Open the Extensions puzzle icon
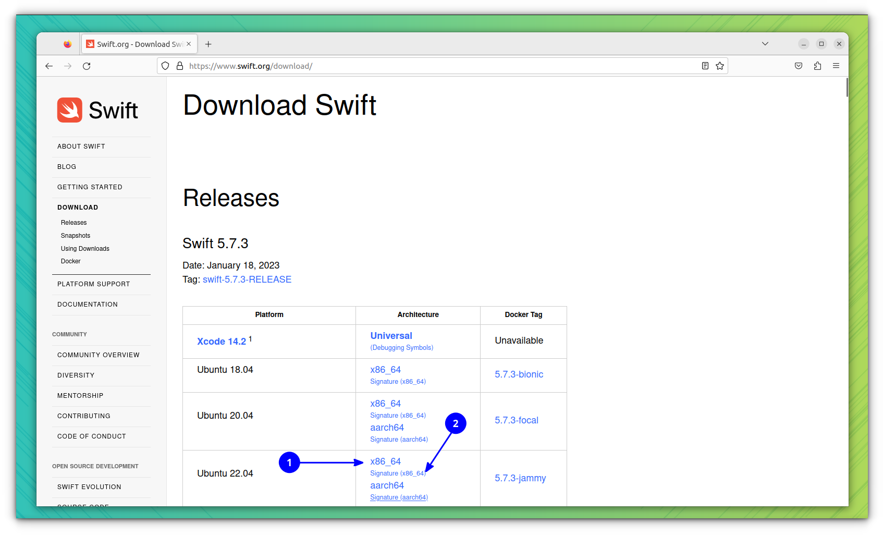Screen dimensions: 883x535 click(817, 66)
